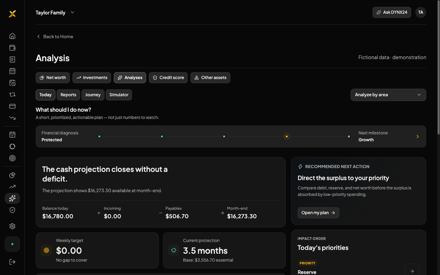Select the Today sub-tab

click(45, 95)
